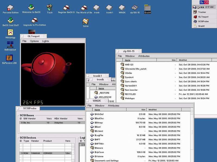Switch to SCSIProbe in the Deskbar
The height and width of the screenshot is (162, 217).
click(204, 21)
